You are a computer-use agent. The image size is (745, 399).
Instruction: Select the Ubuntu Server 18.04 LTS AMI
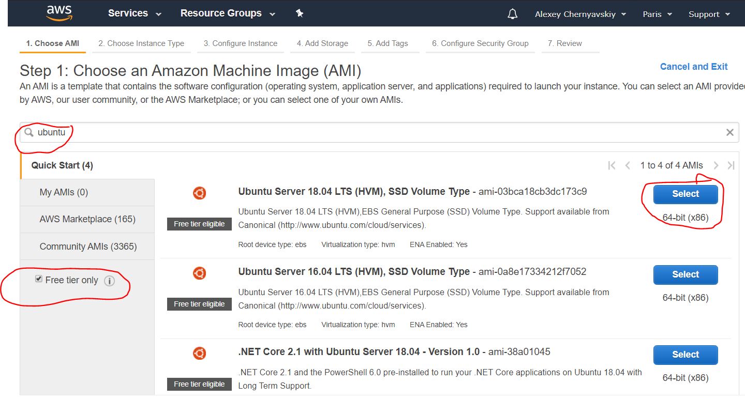685,194
